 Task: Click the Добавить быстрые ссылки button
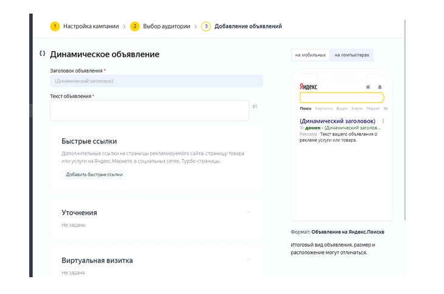[94, 174]
